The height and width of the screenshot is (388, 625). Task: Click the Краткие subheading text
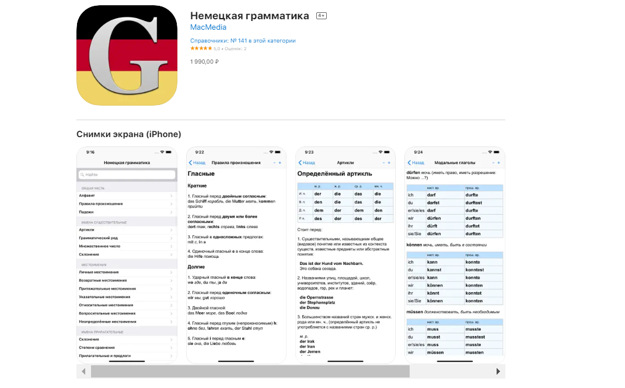point(197,186)
